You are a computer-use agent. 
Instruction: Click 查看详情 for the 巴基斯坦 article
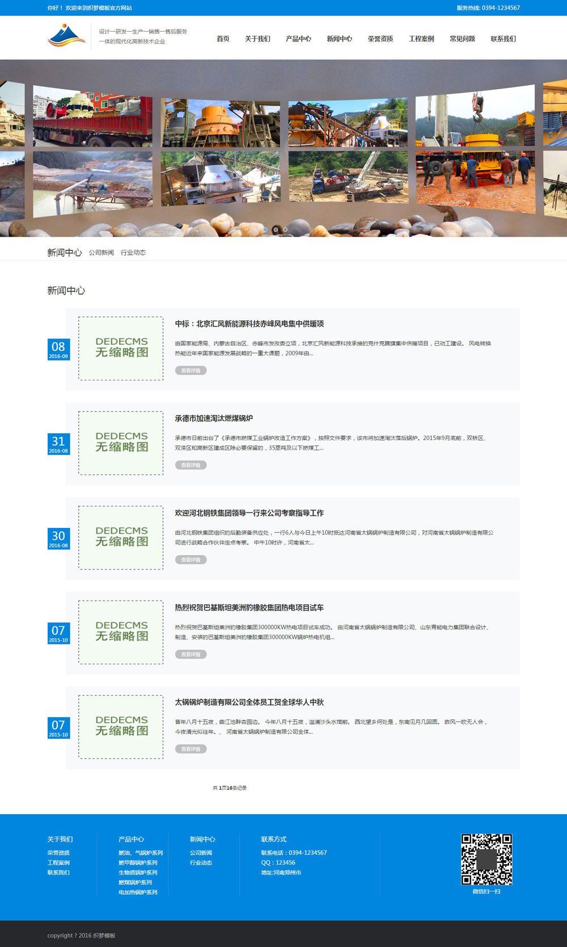[191, 654]
